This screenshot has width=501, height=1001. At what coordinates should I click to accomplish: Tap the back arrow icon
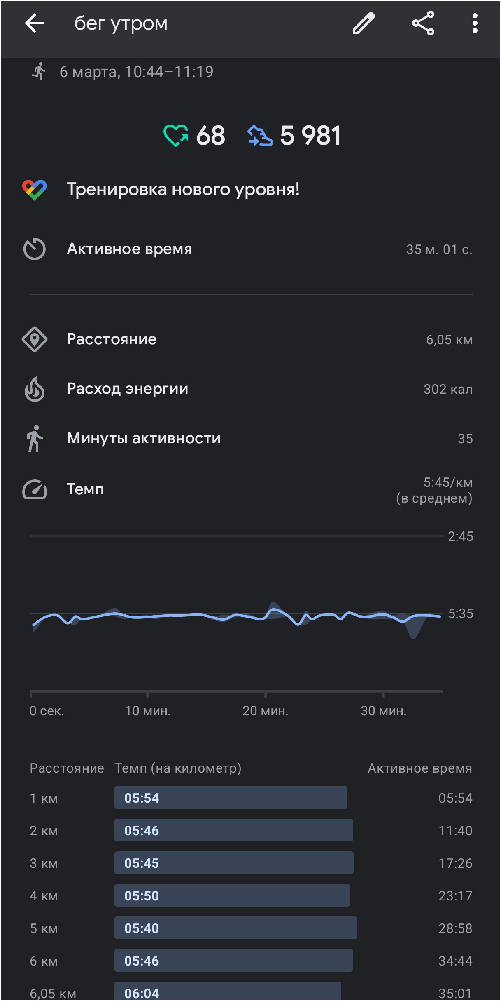[x=35, y=23]
